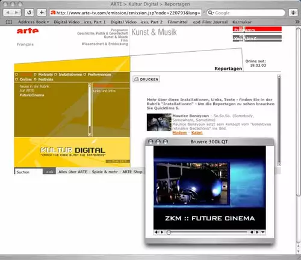Click the red Programm banner button
301x260 pixels.
(x=257, y=29)
